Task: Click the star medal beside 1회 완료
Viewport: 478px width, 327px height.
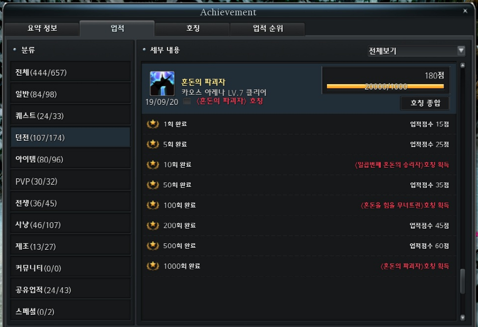Action: pos(153,124)
